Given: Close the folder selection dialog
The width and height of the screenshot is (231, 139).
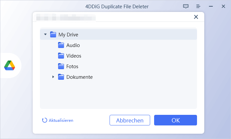Looking at the screenshot, I should (x=196, y=17).
